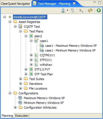Screen dimensions: 103x119
Task: Expand the STF01V1 node
Action: [31, 60]
